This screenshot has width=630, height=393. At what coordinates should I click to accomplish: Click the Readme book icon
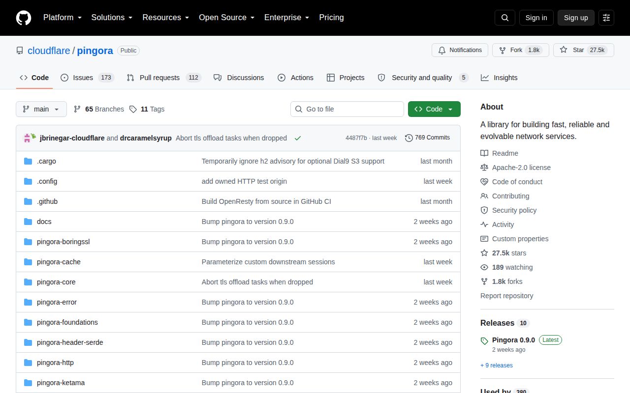point(484,153)
